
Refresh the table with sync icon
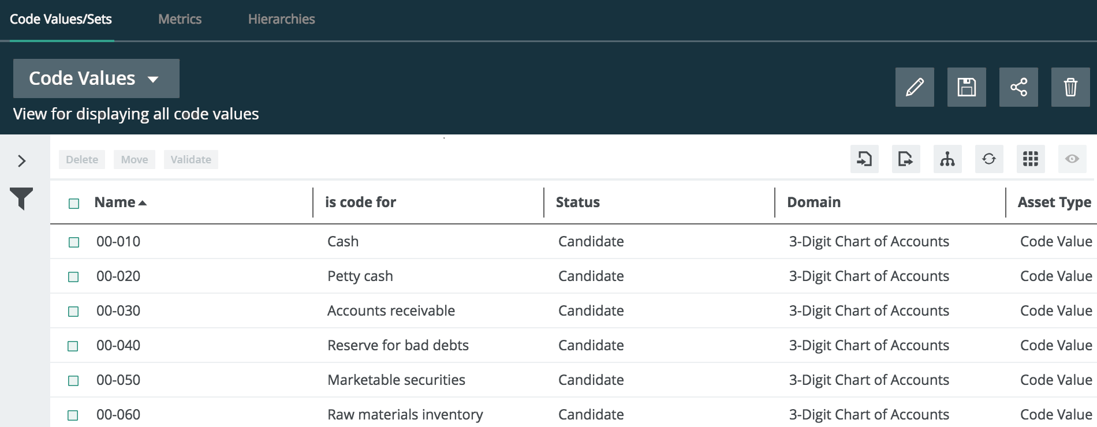(989, 159)
